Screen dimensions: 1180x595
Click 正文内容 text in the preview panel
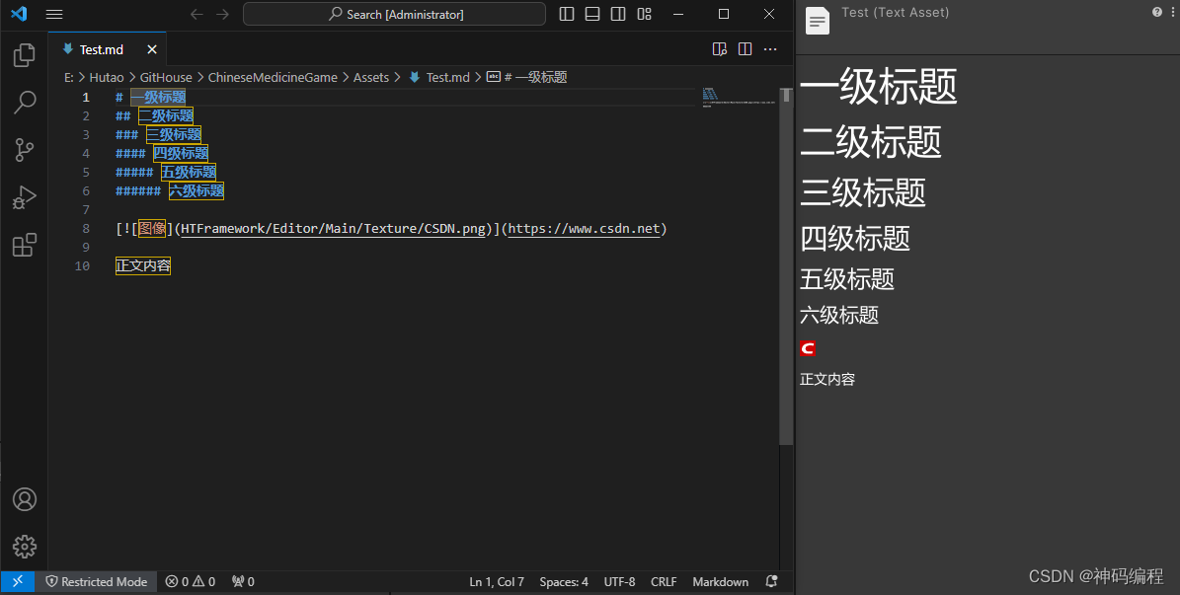[x=827, y=379]
